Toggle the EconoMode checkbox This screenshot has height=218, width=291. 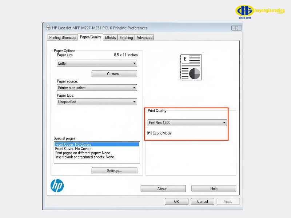coord(150,133)
